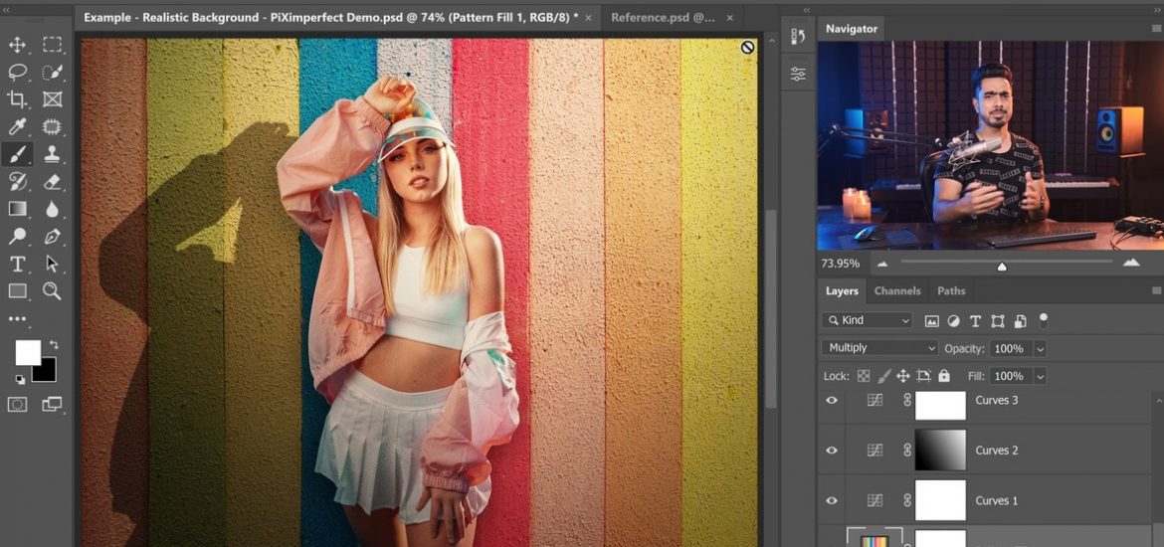Filter layers by pixel layers
The height and width of the screenshot is (547, 1164).
[931, 321]
